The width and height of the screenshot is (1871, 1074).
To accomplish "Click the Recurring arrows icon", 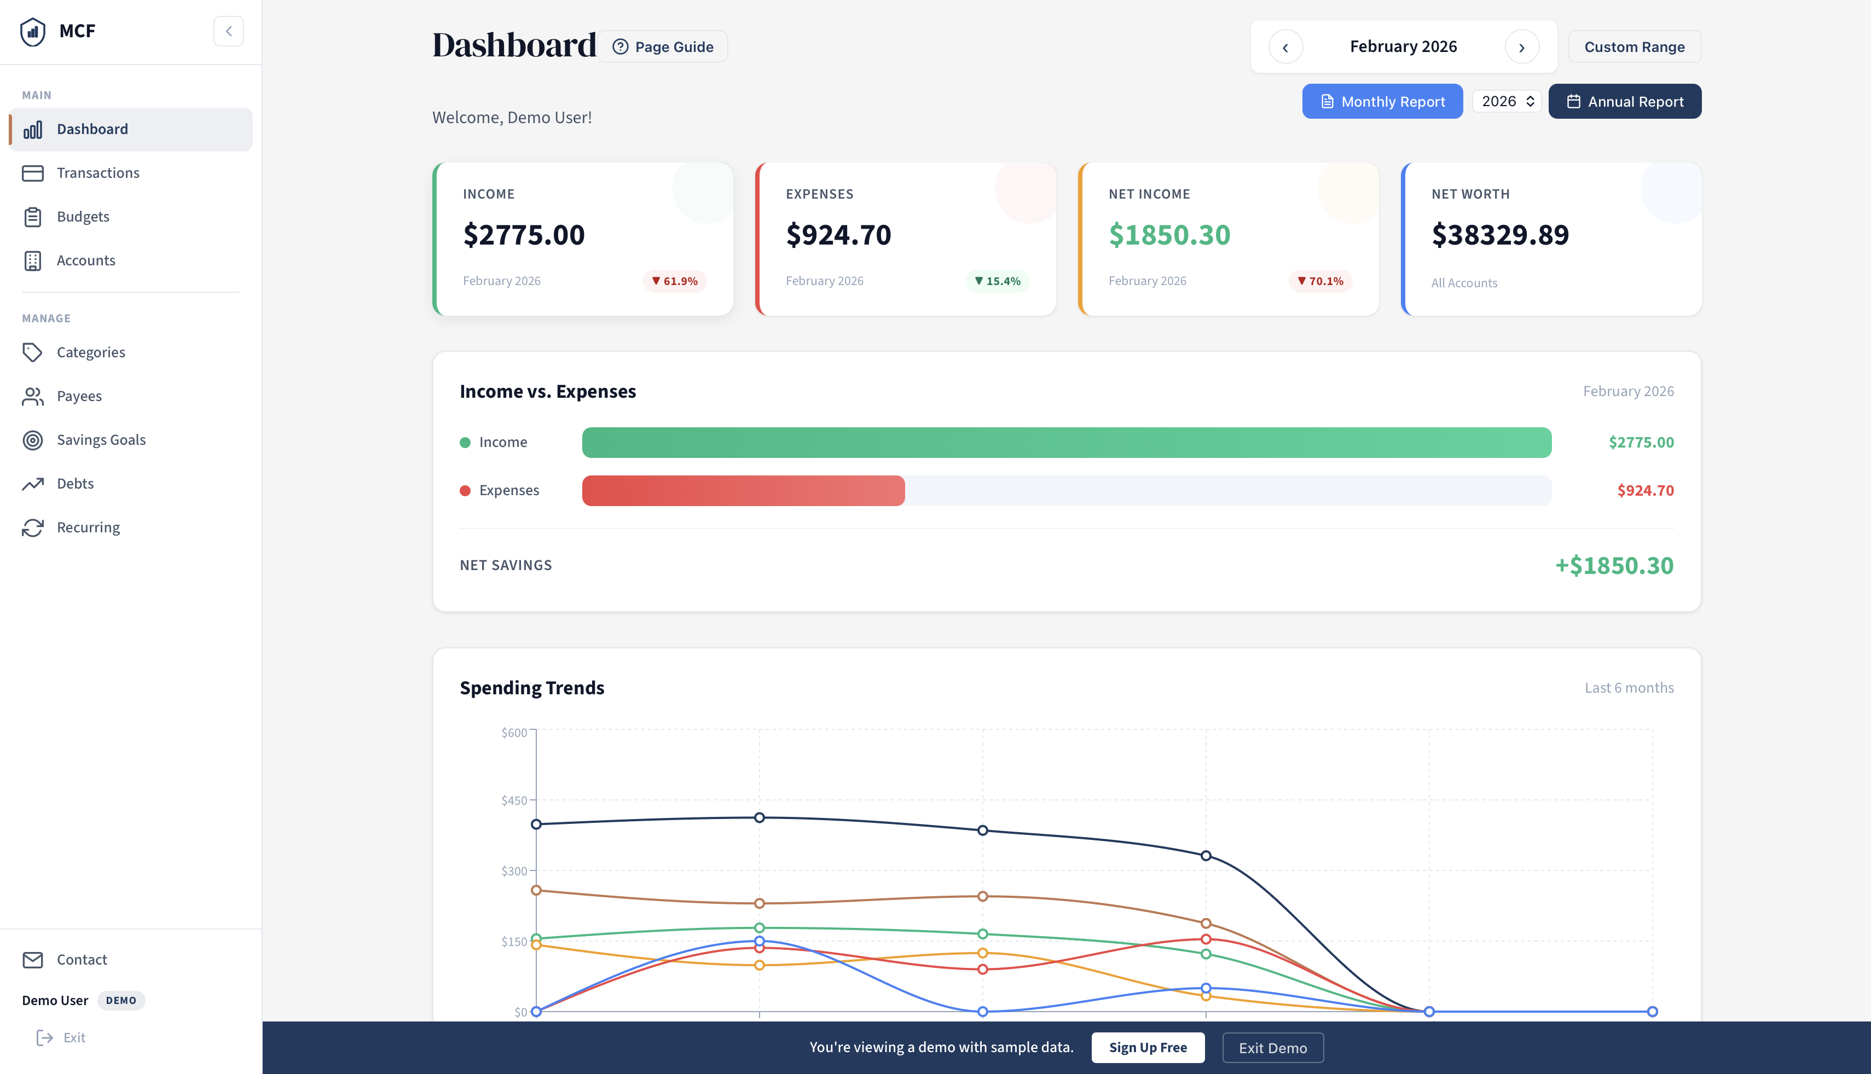I will (x=33, y=527).
